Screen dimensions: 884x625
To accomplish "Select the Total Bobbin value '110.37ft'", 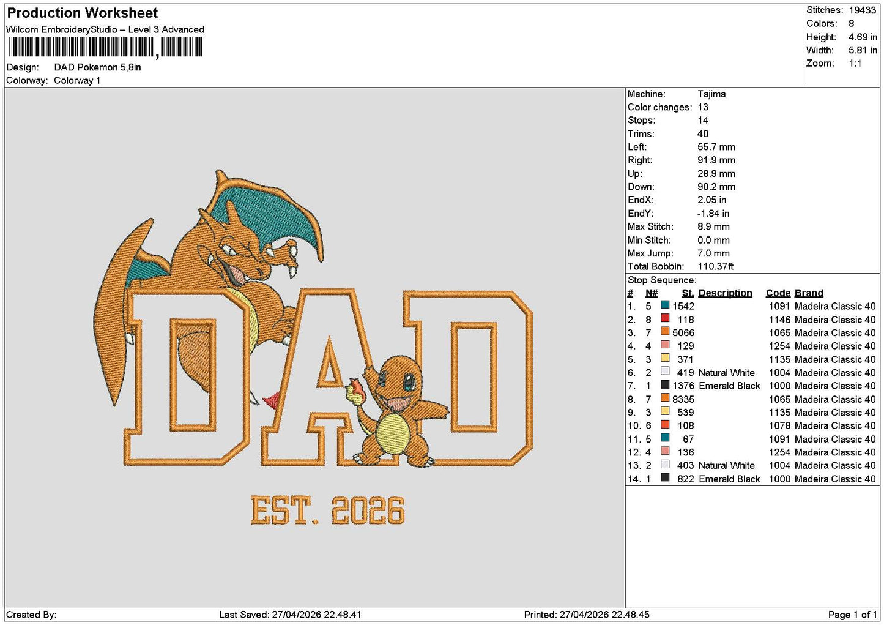I will click(x=716, y=267).
